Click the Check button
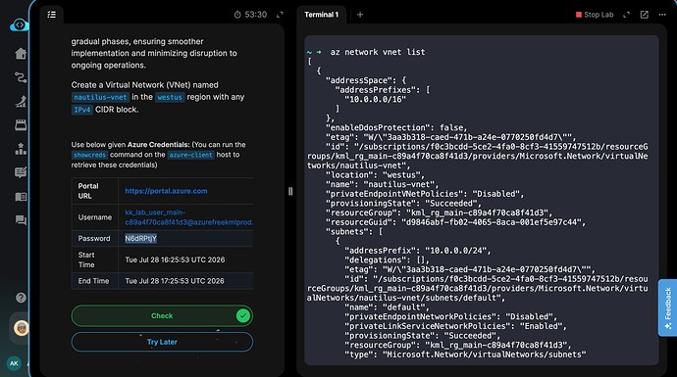Viewport: 677px width, 377px height. tap(162, 316)
